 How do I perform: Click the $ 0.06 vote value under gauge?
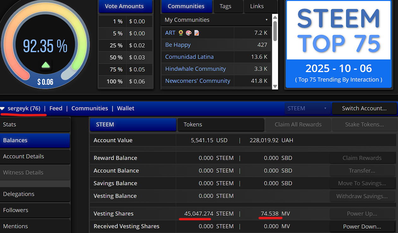click(45, 82)
